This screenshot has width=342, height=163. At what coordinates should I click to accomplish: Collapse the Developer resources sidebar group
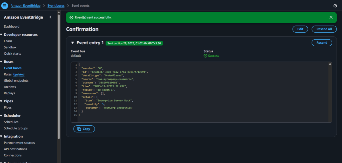[x=1, y=35]
